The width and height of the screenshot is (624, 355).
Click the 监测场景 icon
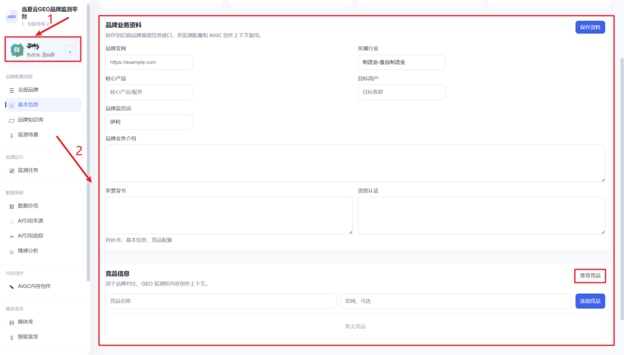click(x=12, y=135)
